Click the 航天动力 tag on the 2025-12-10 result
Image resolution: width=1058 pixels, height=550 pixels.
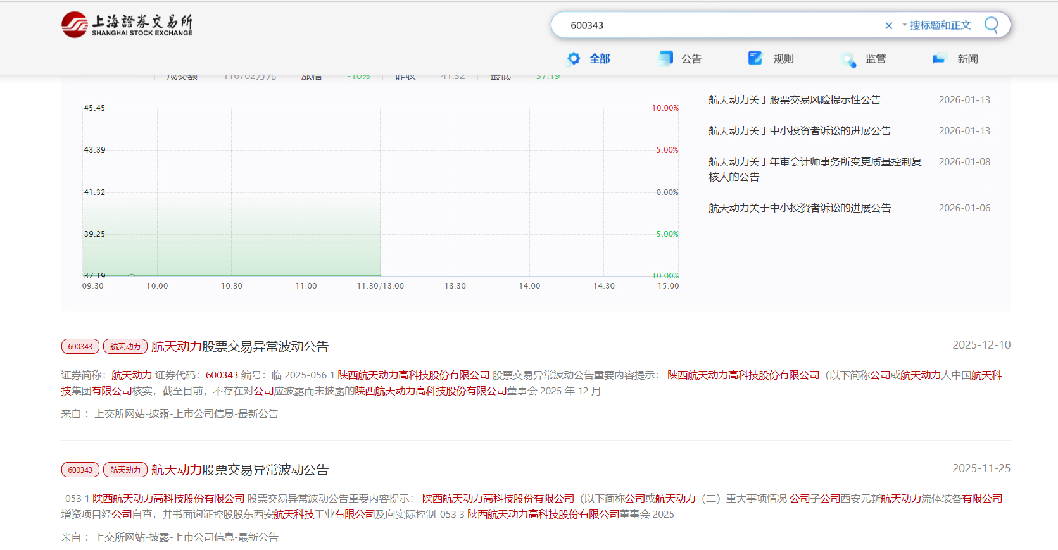(x=125, y=346)
